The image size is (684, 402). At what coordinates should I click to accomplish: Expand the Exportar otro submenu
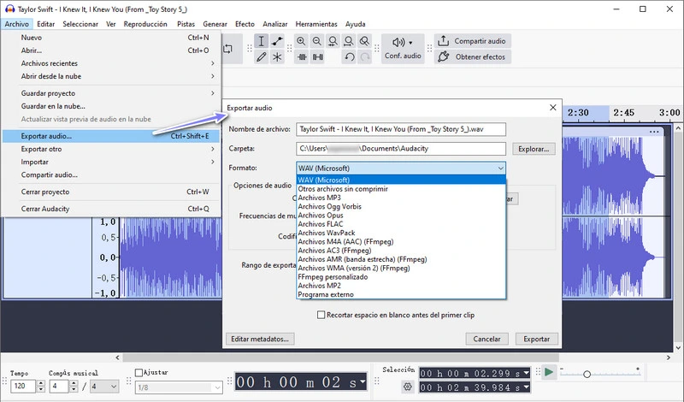(111, 149)
